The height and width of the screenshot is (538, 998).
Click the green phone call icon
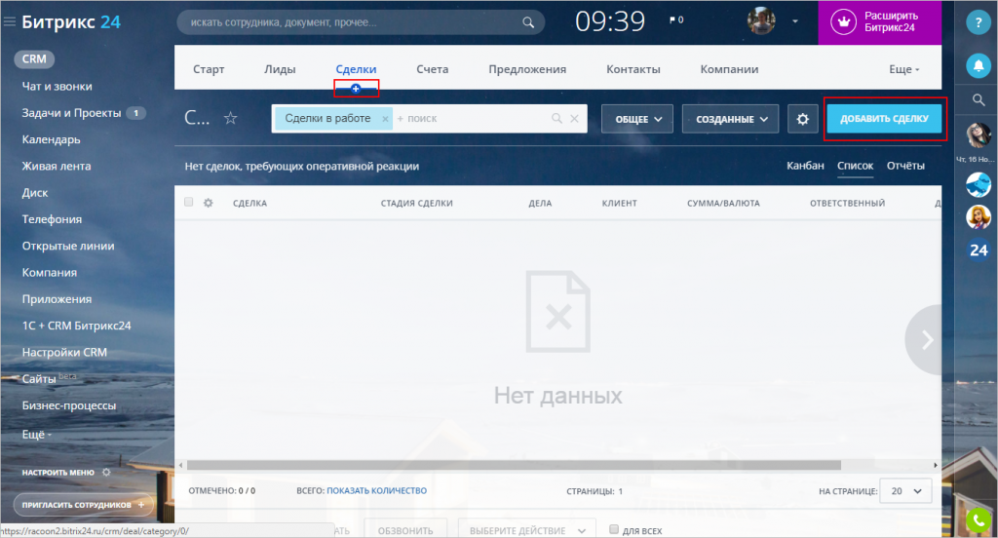click(979, 520)
